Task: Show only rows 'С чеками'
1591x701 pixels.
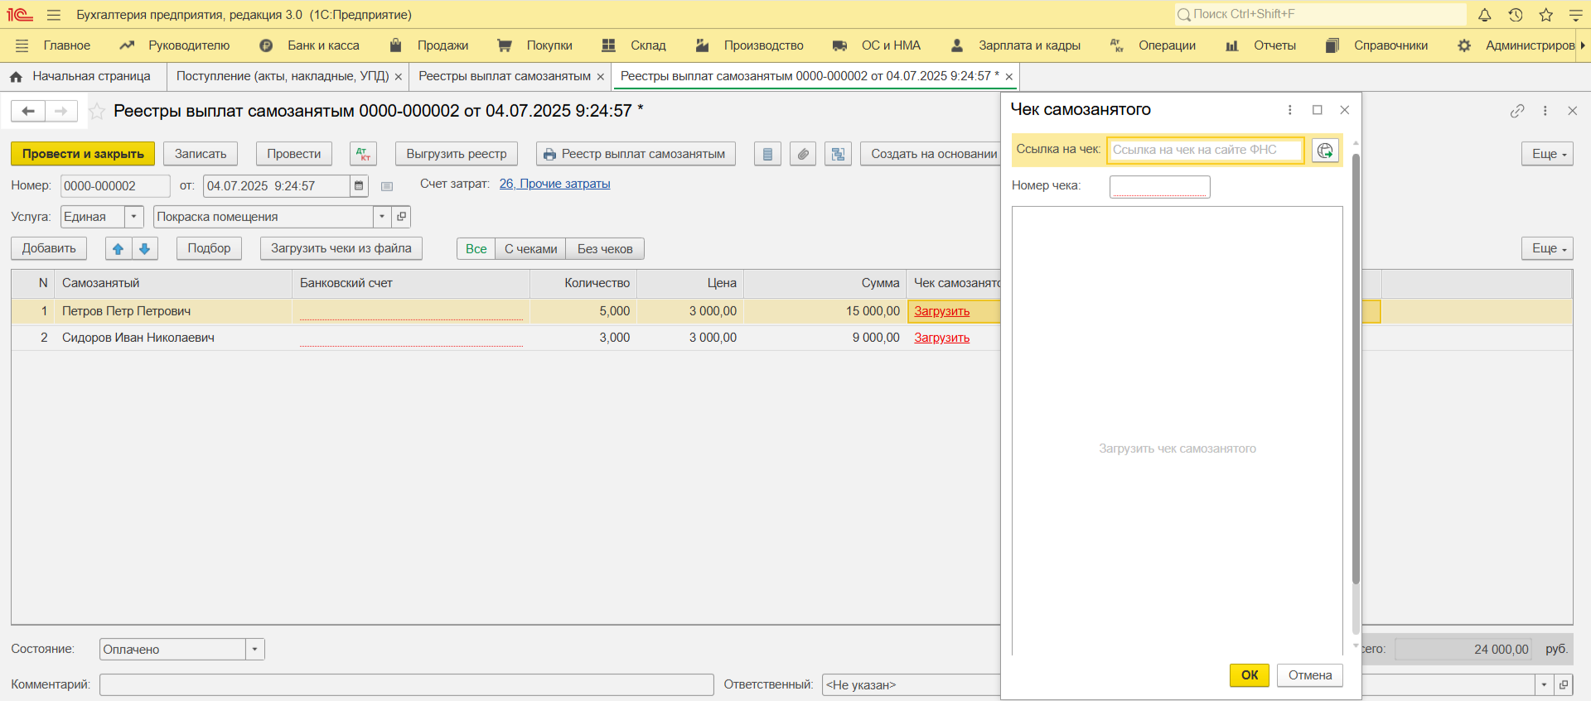Action: pos(530,248)
